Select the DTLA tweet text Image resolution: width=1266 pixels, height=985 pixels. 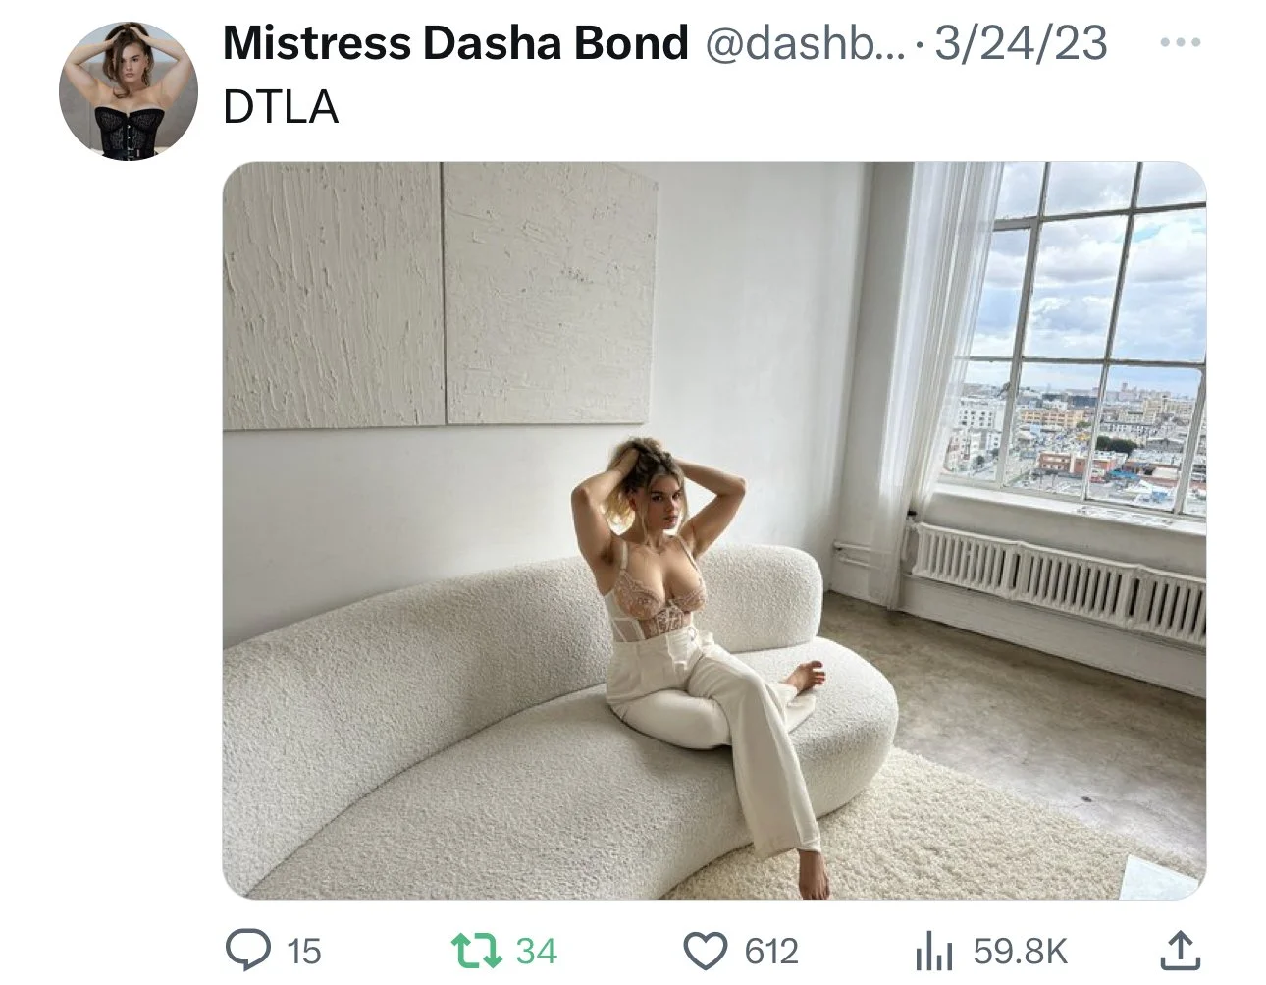click(x=281, y=107)
